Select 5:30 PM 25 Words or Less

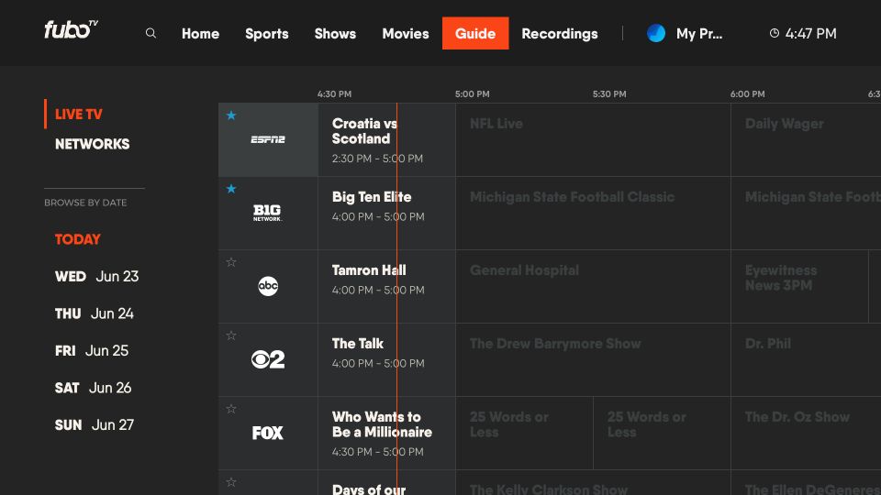pos(662,434)
